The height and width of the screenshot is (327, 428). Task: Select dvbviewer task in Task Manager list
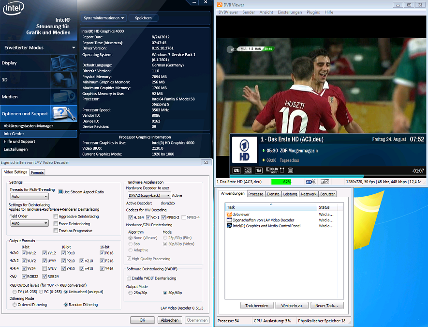coord(242,214)
